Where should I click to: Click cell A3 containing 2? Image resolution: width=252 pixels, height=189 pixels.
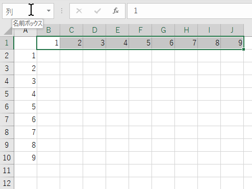click(26, 68)
